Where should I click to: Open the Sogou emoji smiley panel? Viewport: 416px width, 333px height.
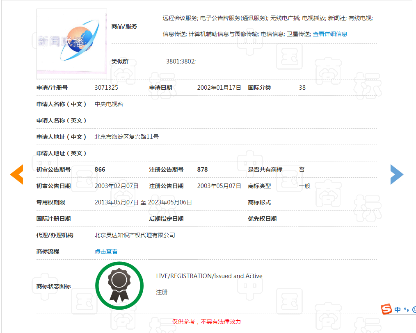point(414,310)
